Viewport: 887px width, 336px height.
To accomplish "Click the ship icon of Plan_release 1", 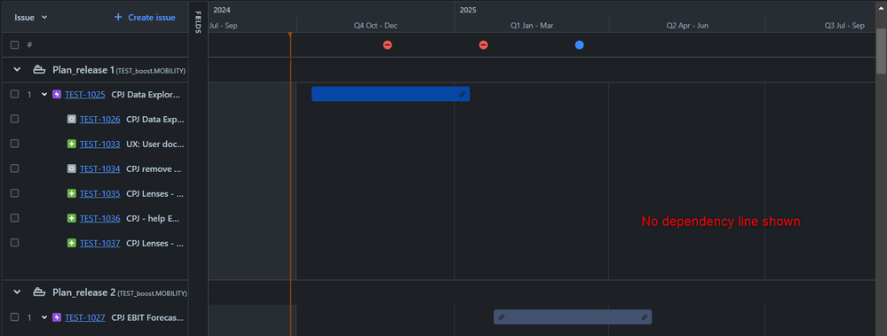I will pos(39,70).
